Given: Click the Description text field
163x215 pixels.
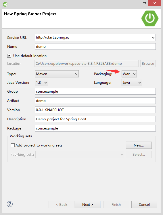Looking at the screenshot, I should coord(95,119).
